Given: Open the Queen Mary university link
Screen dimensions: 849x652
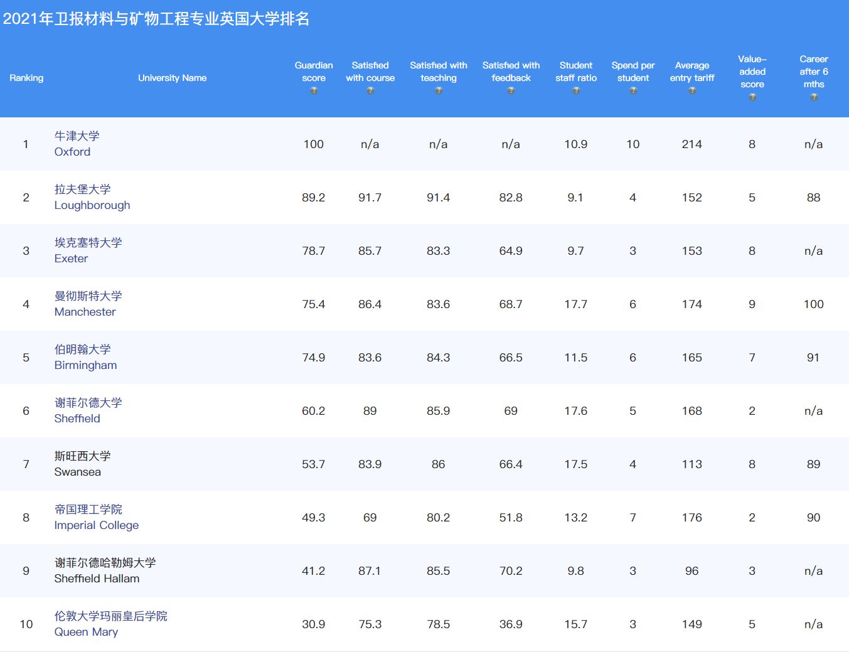Looking at the screenshot, I should [110, 624].
